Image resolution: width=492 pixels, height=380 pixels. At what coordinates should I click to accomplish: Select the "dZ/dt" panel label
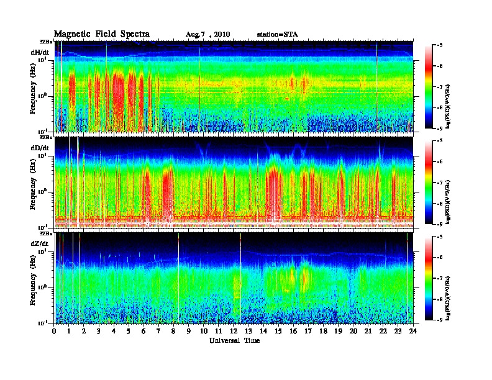[x=40, y=243]
